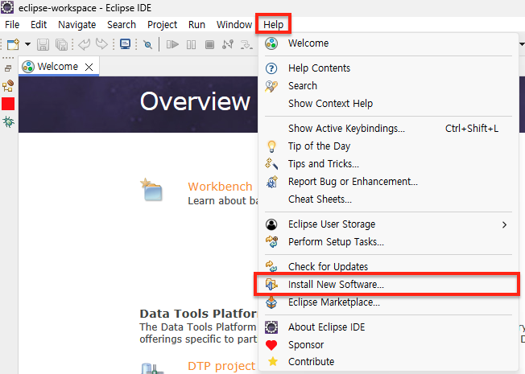Open the New wizard dropdown arrow

click(28, 44)
